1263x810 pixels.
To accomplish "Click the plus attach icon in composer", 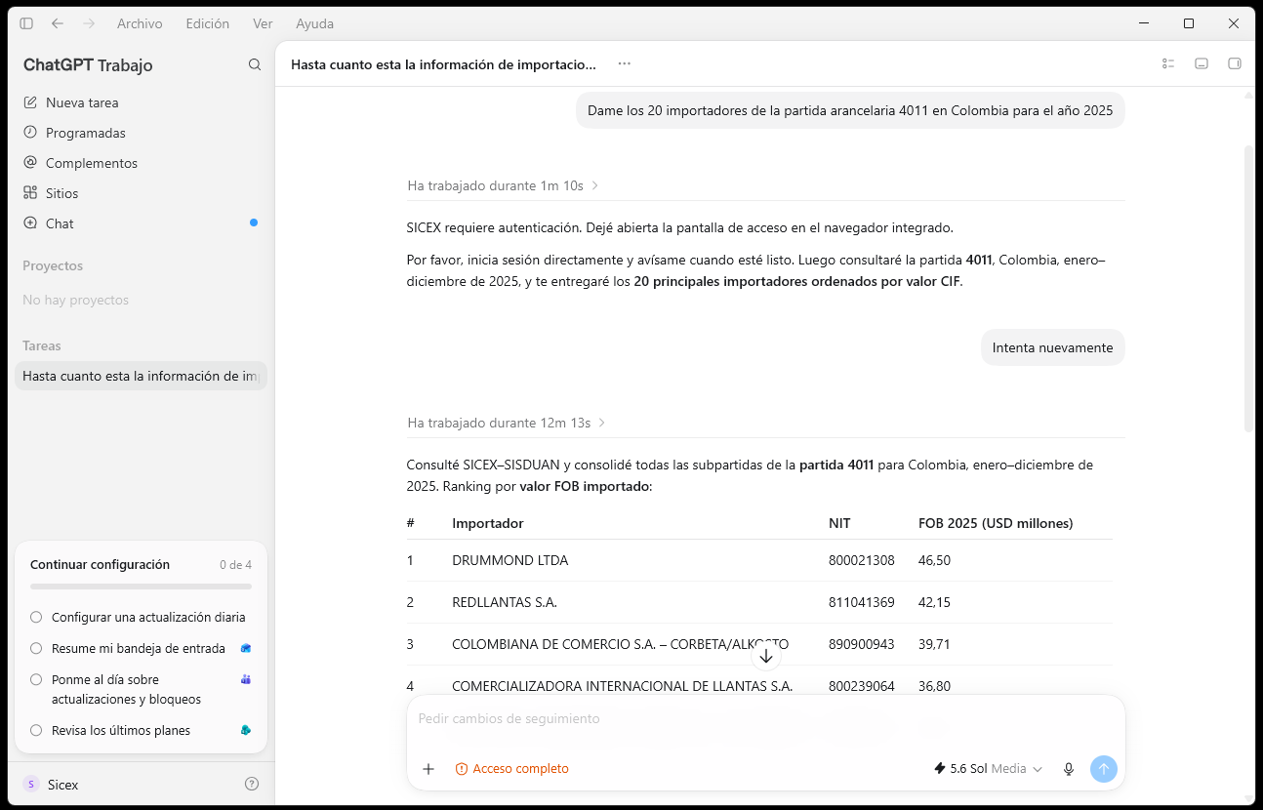I will click(x=428, y=769).
